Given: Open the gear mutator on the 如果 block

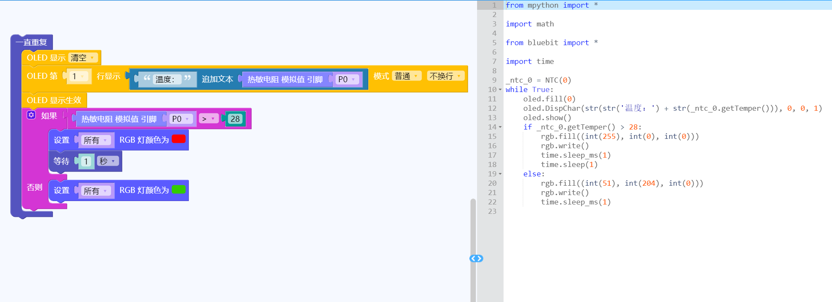Looking at the screenshot, I should 31,115.
